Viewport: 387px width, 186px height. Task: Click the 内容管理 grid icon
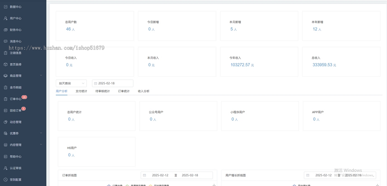pyautogui.click(x=5, y=145)
